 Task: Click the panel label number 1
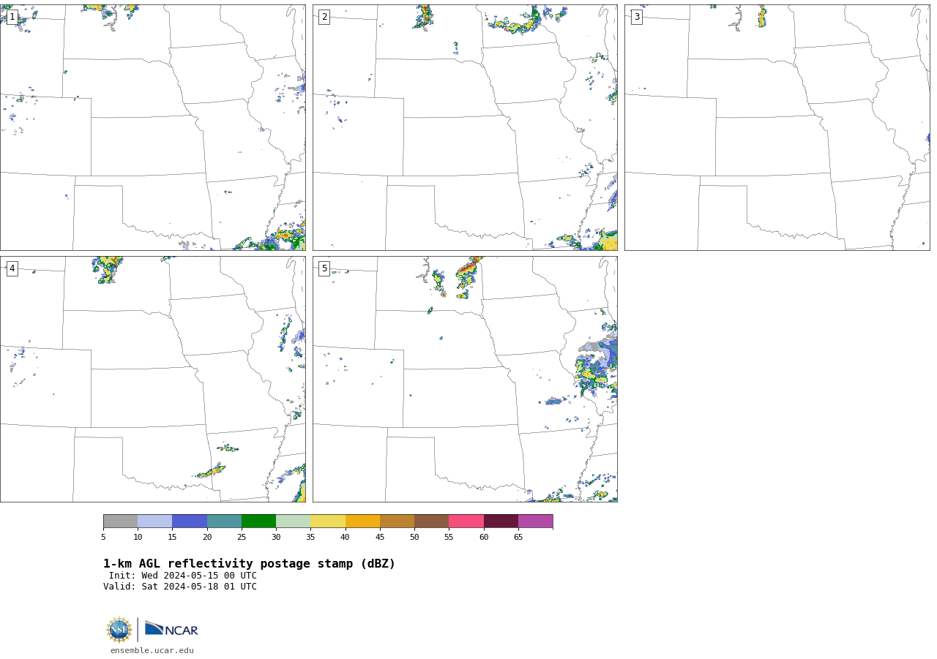[x=12, y=17]
